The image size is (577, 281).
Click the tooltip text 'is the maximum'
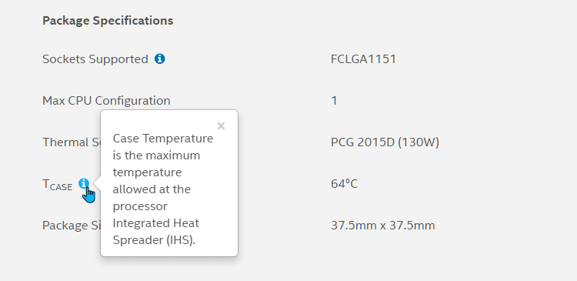(156, 156)
